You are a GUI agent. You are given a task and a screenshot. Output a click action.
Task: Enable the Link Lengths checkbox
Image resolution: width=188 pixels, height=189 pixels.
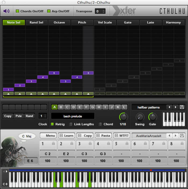[x=71, y=124]
